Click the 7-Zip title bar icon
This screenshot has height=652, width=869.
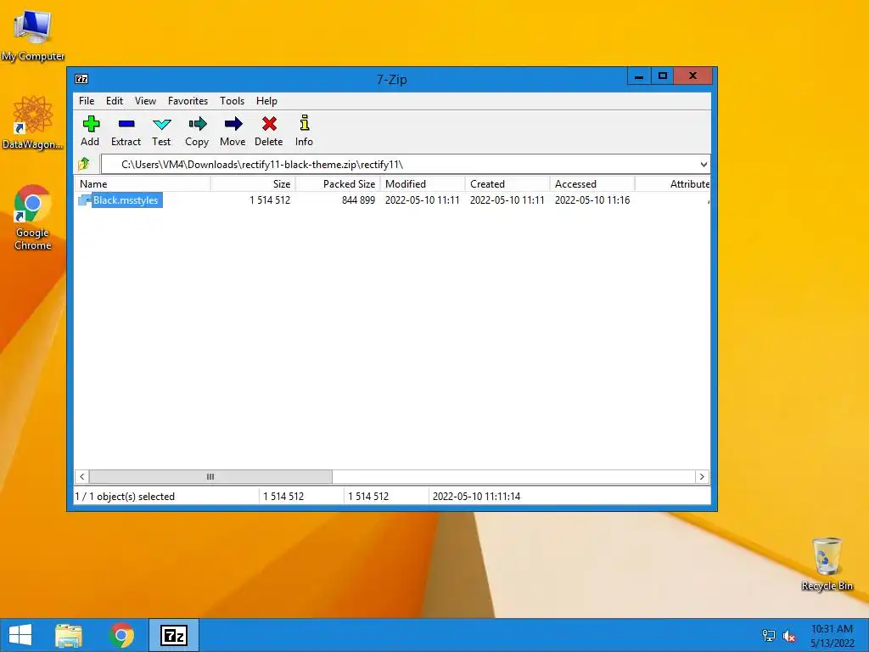(81, 79)
